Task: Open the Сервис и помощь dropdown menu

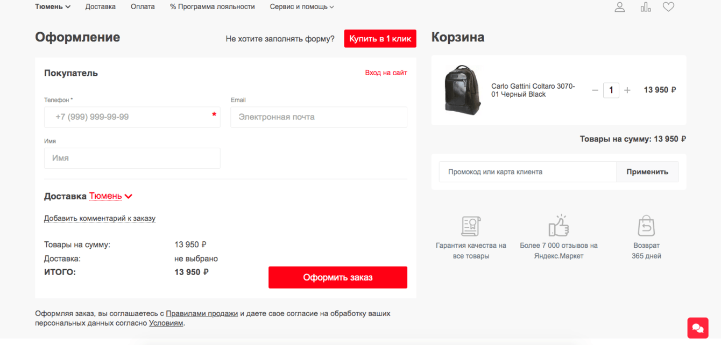Action: pyautogui.click(x=302, y=7)
